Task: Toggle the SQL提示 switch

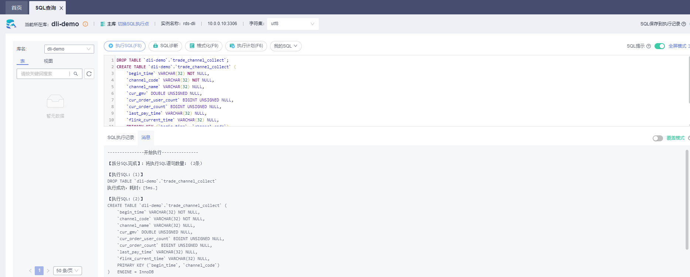Action: (x=660, y=46)
